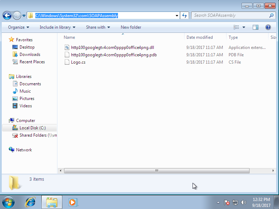Change your view icon button
The width and height of the screenshot is (279, 209).
click(236, 27)
